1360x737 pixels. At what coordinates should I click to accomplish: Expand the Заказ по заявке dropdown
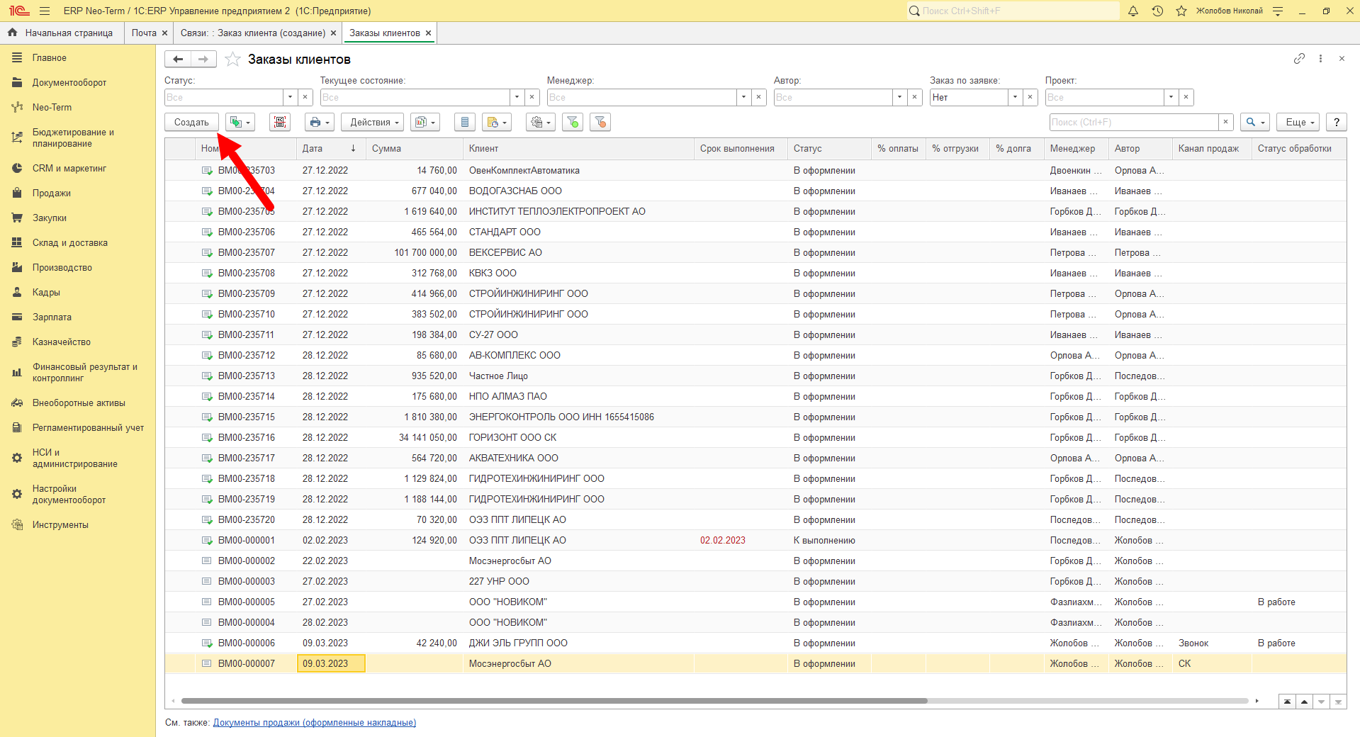(x=1015, y=97)
